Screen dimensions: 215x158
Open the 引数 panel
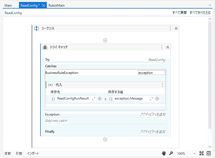[19, 154]
